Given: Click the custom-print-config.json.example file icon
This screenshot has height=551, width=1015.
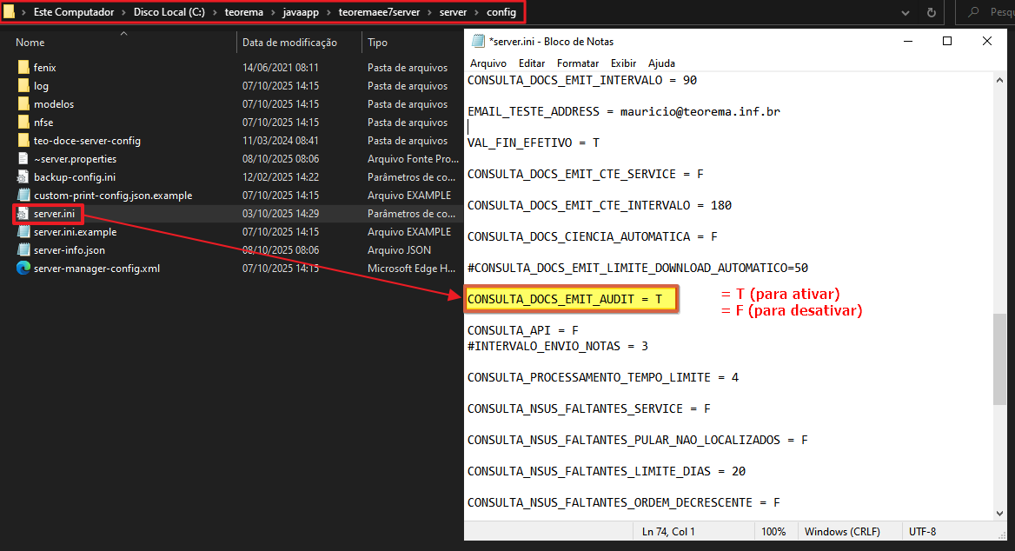Looking at the screenshot, I should (23, 195).
